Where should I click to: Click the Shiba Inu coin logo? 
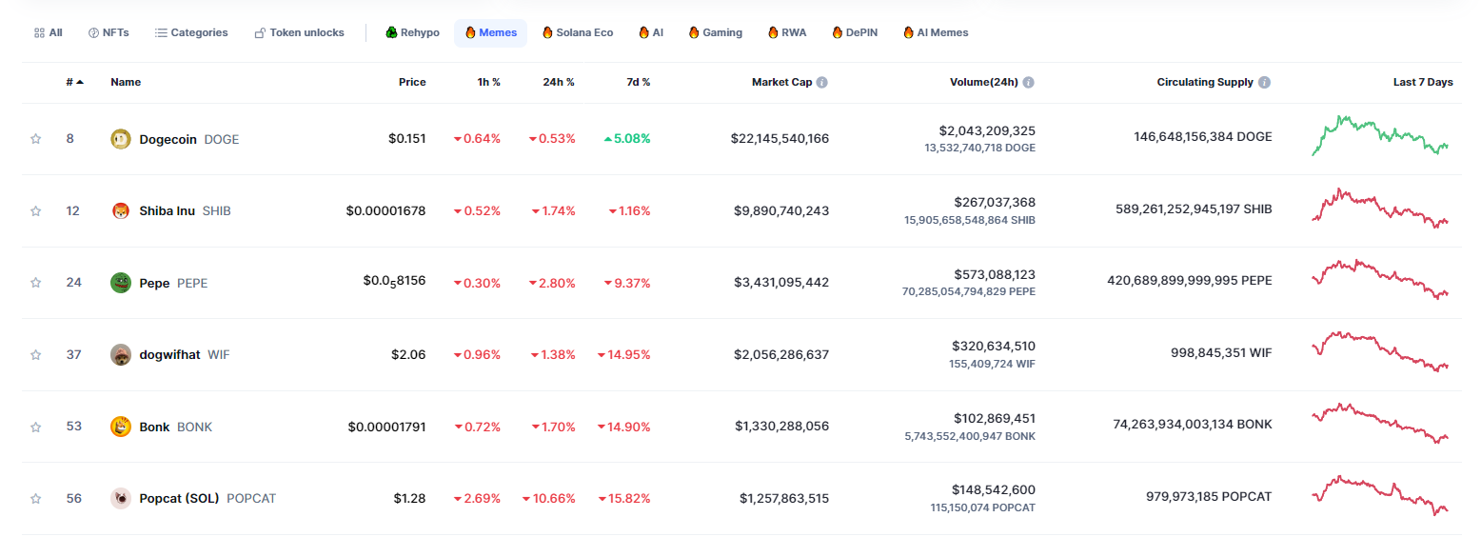(121, 211)
